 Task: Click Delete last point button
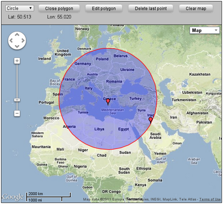pos(151,8)
